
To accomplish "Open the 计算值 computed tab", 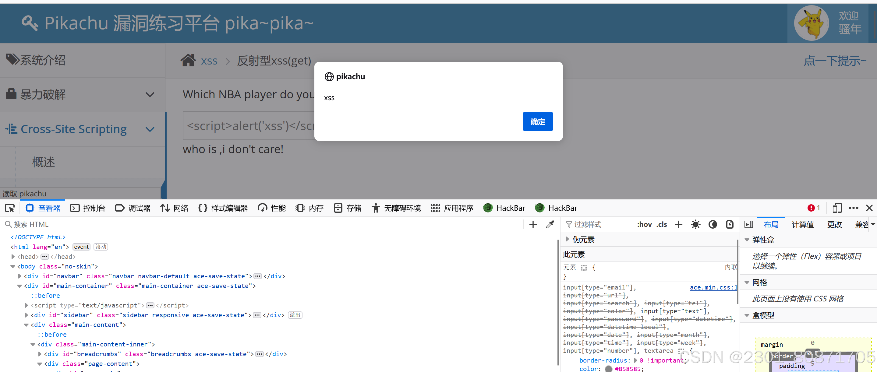I will [x=802, y=224].
